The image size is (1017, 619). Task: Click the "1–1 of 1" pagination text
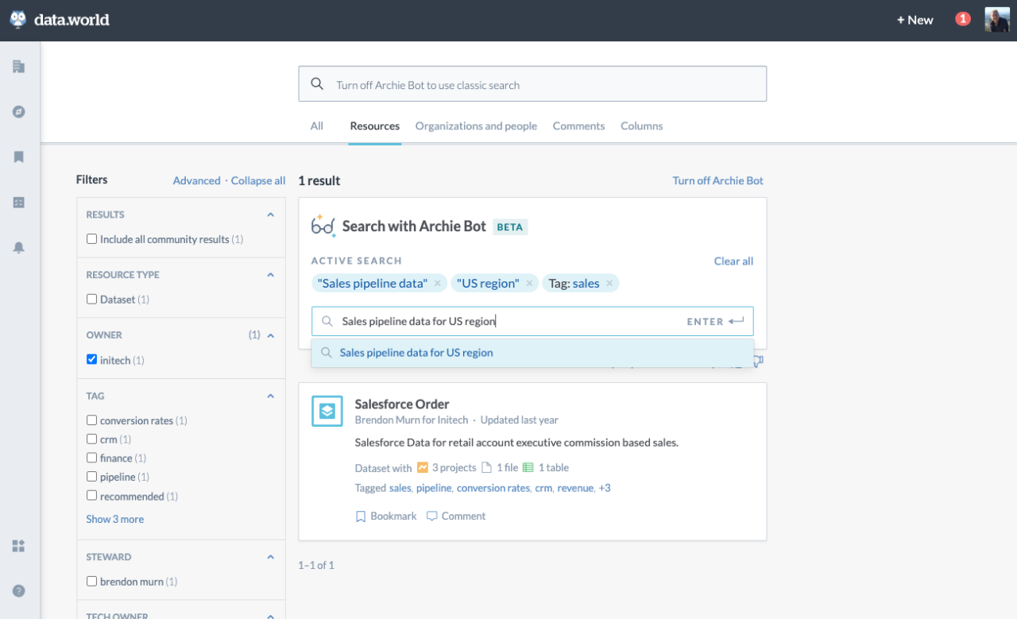pyautogui.click(x=316, y=565)
